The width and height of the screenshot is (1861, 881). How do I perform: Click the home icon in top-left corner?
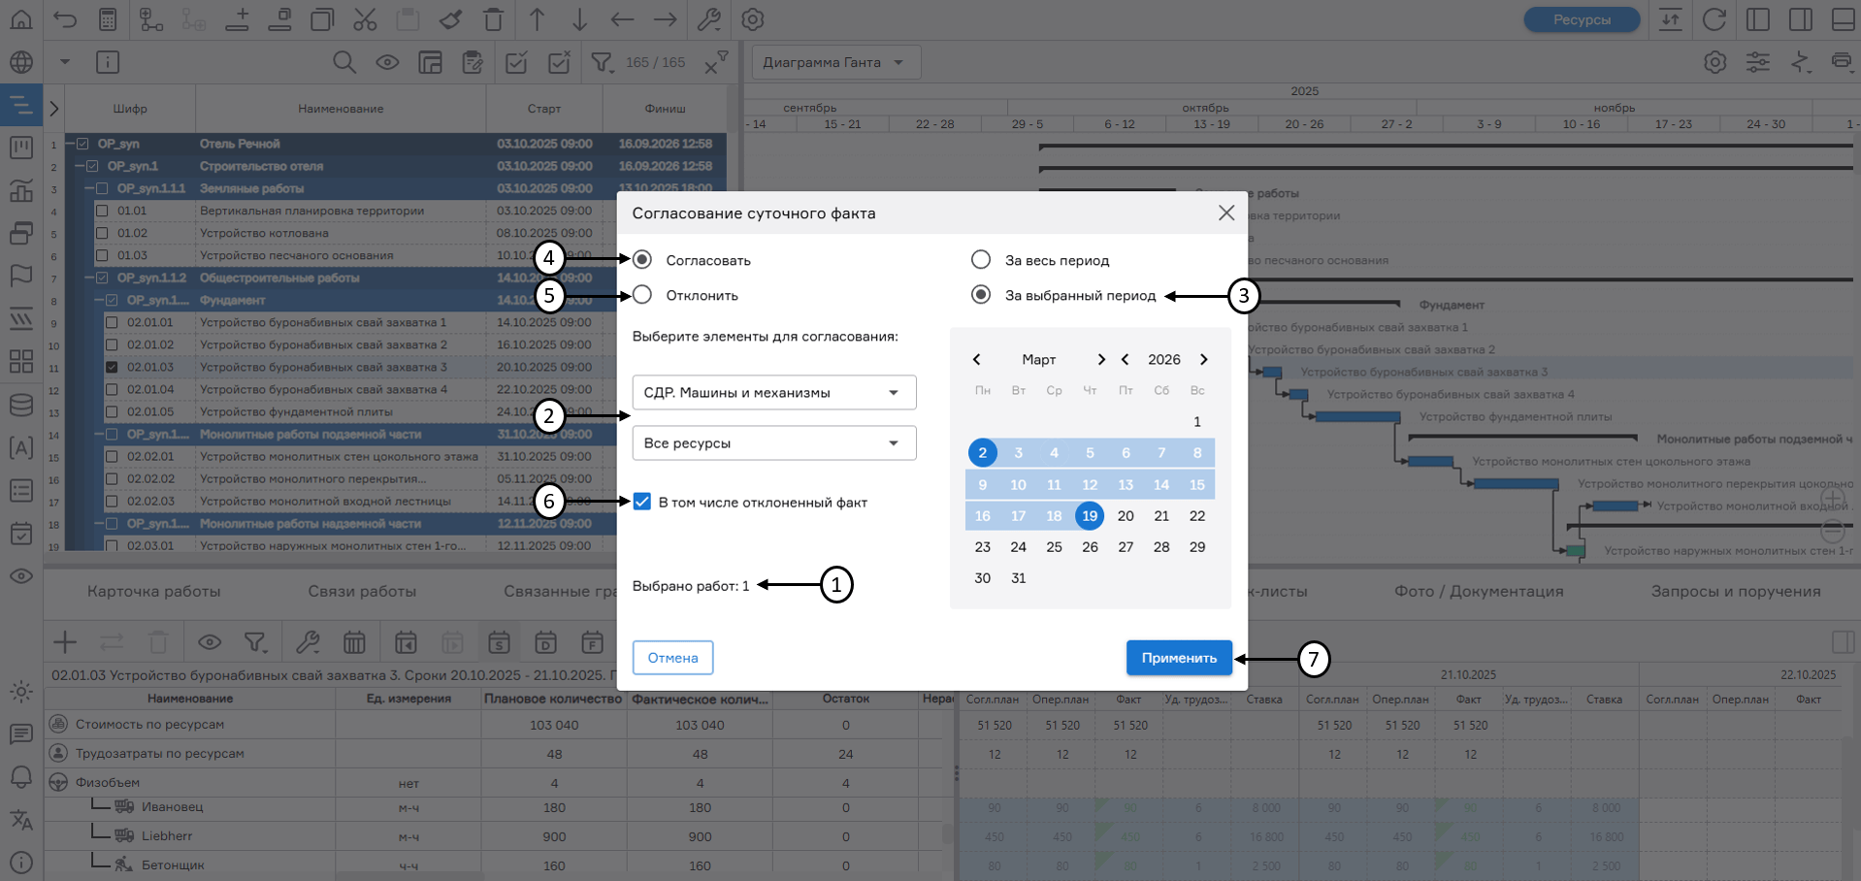(20, 19)
